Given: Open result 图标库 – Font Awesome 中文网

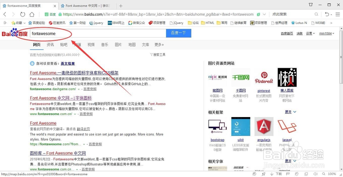Looking at the screenshot, I should point(58,153).
